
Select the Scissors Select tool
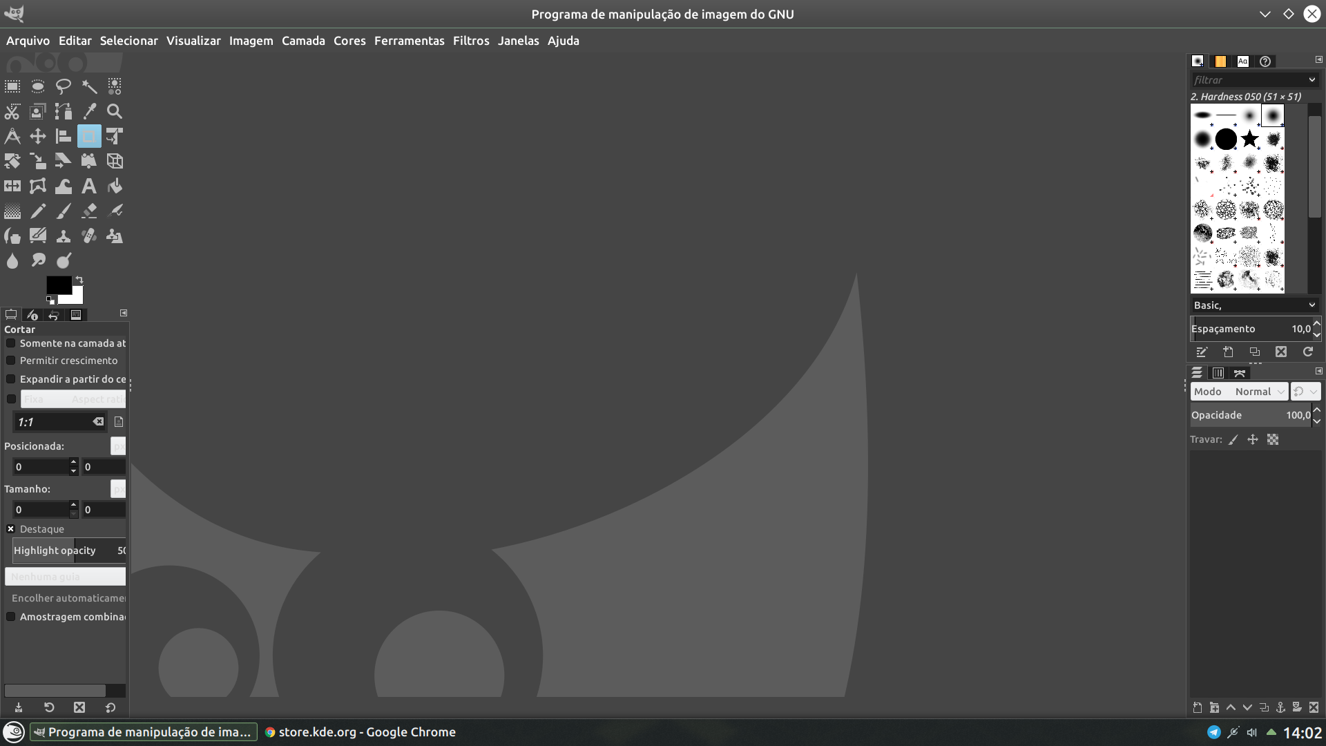tap(12, 111)
